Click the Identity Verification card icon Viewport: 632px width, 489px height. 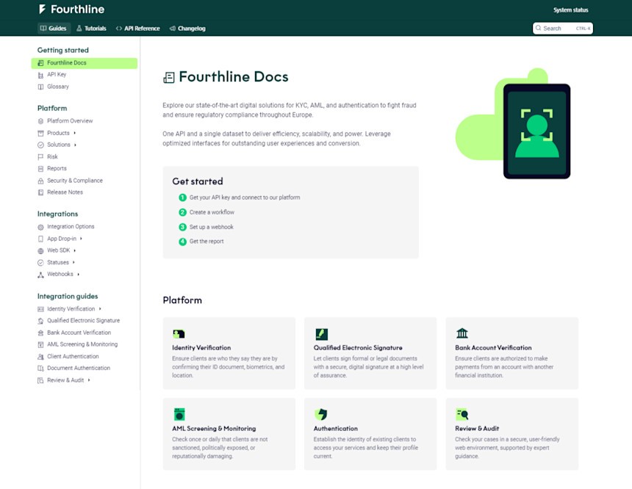(x=179, y=334)
